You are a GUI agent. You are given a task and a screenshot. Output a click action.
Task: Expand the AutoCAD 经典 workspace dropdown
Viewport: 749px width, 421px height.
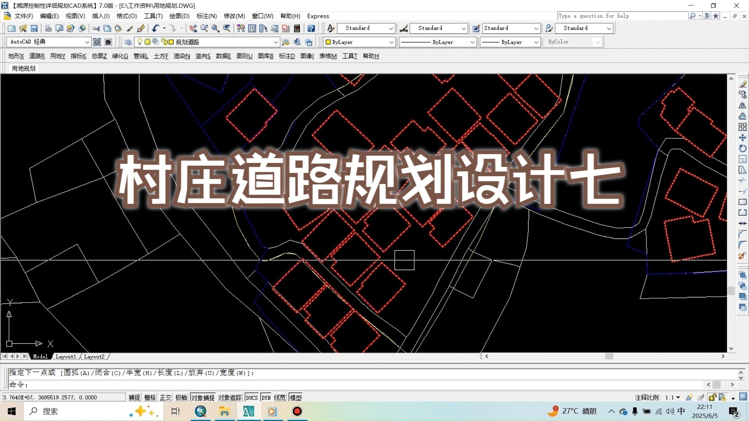tap(87, 42)
